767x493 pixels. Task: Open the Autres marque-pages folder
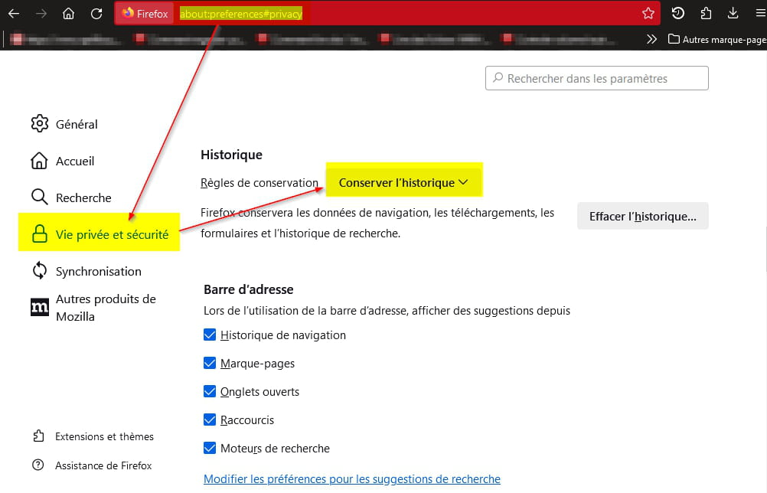[x=717, y=40]
